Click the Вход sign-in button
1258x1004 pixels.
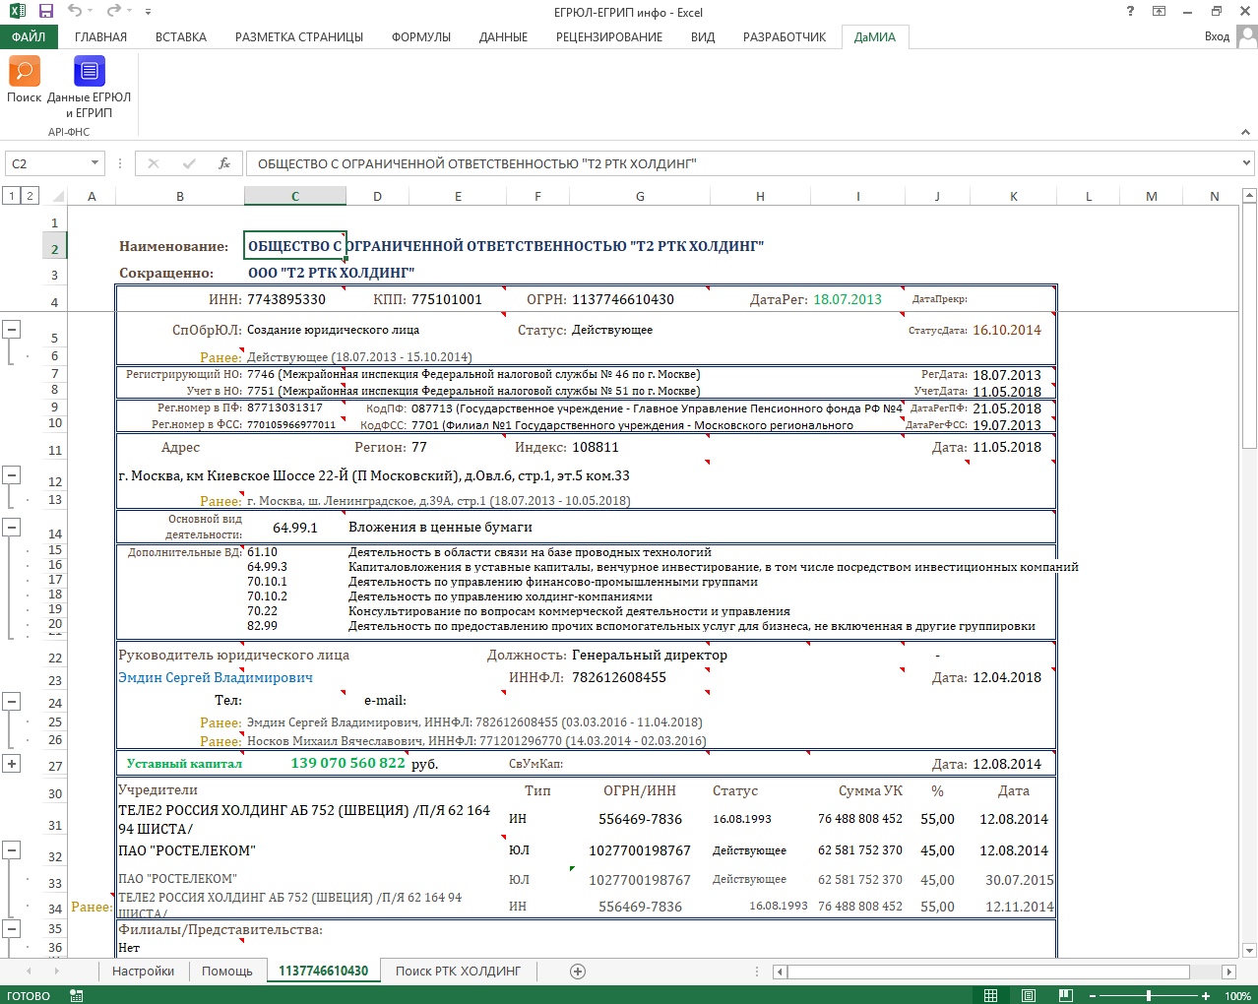[x=1217, y=36]
